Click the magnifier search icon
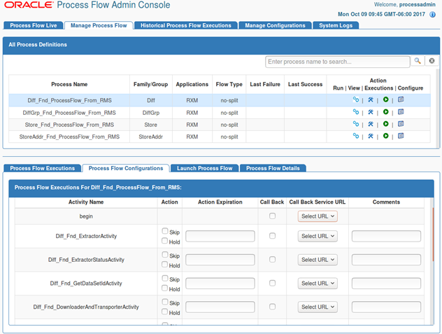 tap(418, 61)
